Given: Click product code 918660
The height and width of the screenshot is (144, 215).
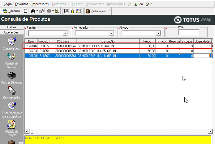Looking at the screenshot, I should [x=45, y=56].
